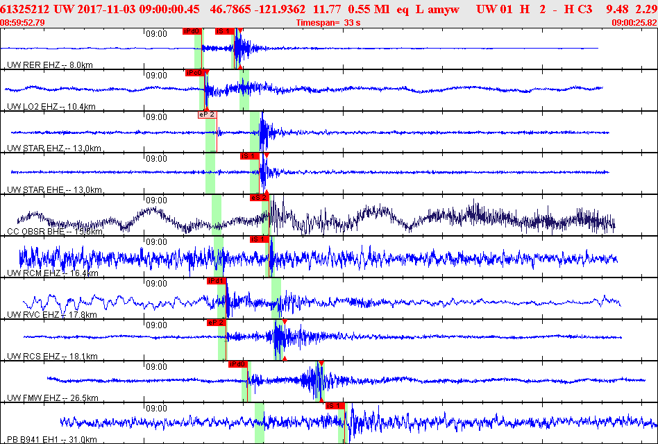Click the green predicted P band on B941 row
Image resolution: width=658 pixels, height=444 pixels.
pyautogui.click(x=260, y=422)
